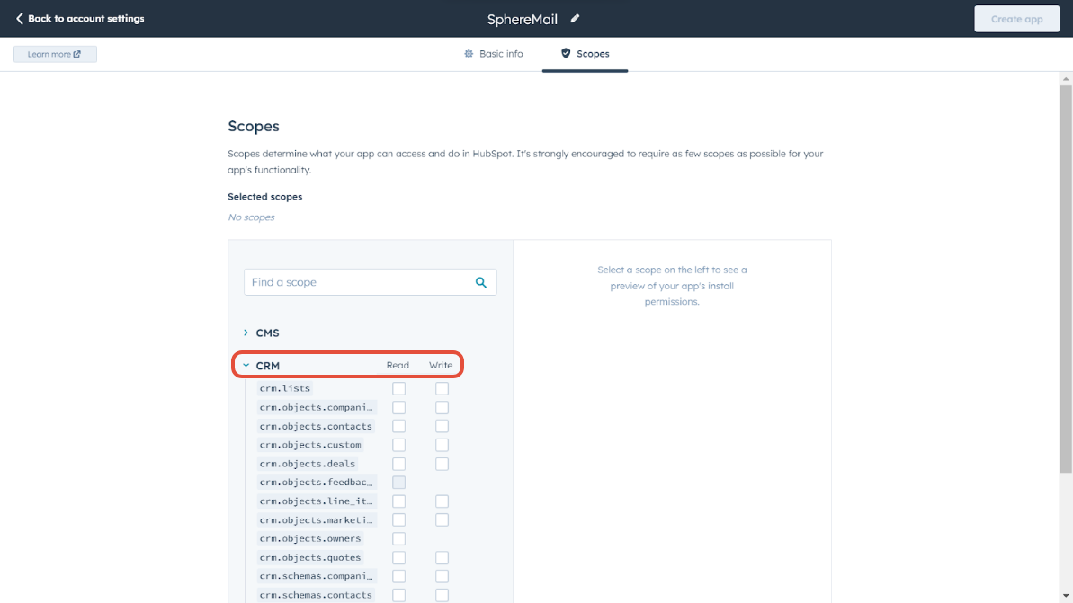Enable Read for crm.objects.quotes
Image resolution: width=1073 pixels, height=603 pixels.
399,558
